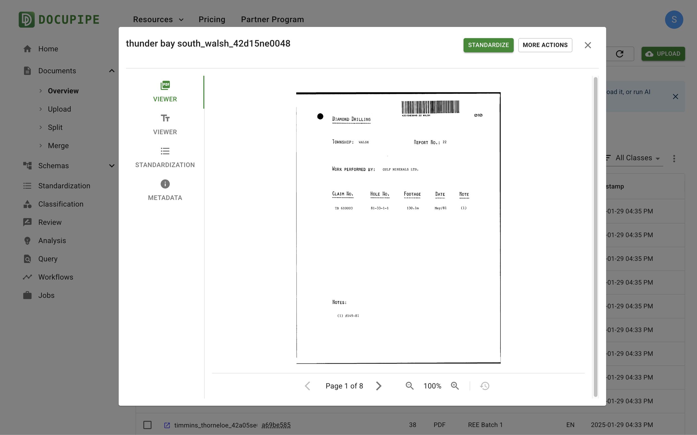Switch to the text Viewer tab
The height and width of the screenshot is (435, 697).
click(165, 124)
